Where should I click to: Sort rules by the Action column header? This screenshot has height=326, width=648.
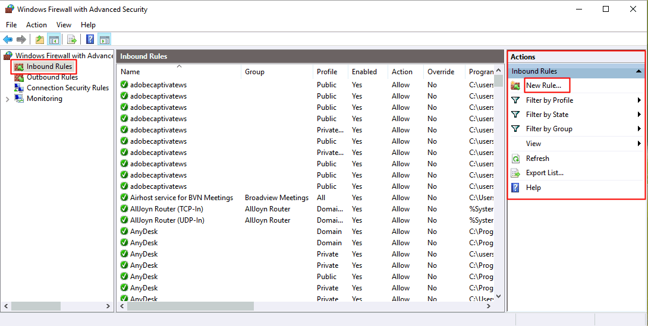tap(405, 72)
